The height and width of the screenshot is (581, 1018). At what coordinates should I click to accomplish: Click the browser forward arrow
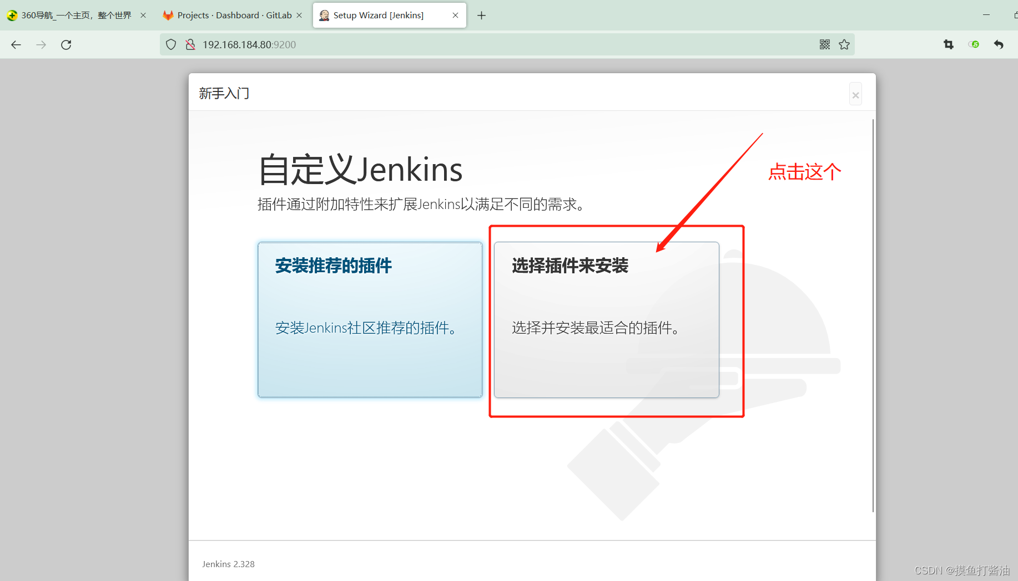pos(41,45)
